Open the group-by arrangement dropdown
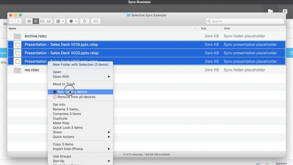Screen dimensions: 293x165 point(60,21)
